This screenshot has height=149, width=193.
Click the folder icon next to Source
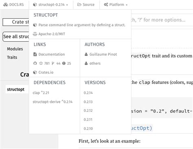(x=79, y=4)
